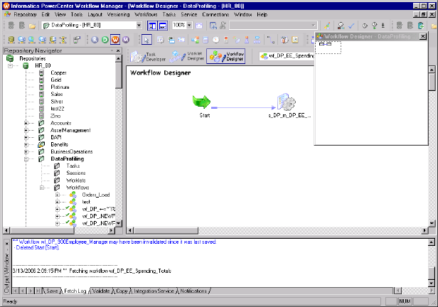The height and width of the screenshot is (307, 438).
Task: Click the email task envelope icon
Action: [181, 40]
